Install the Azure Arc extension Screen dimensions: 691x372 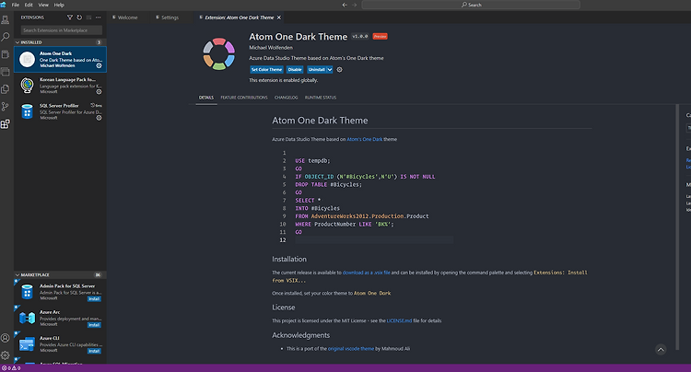(x=94, y=325)
